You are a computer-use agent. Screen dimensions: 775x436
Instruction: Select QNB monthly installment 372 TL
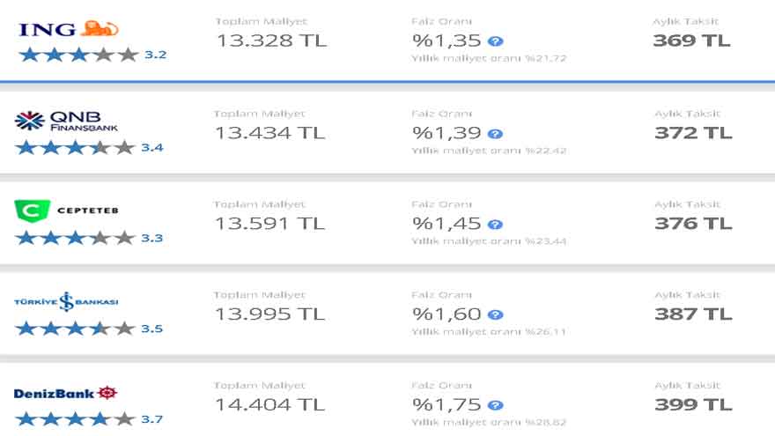tap(693, 133)
